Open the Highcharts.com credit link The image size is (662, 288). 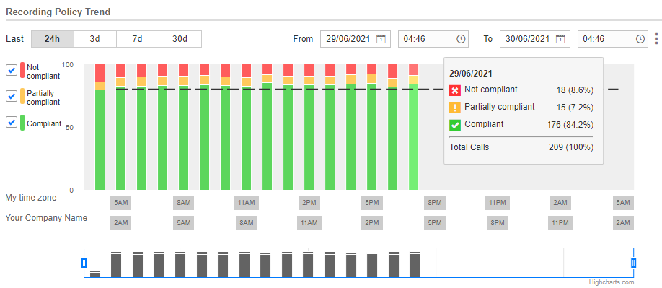(x=612, y=282)
